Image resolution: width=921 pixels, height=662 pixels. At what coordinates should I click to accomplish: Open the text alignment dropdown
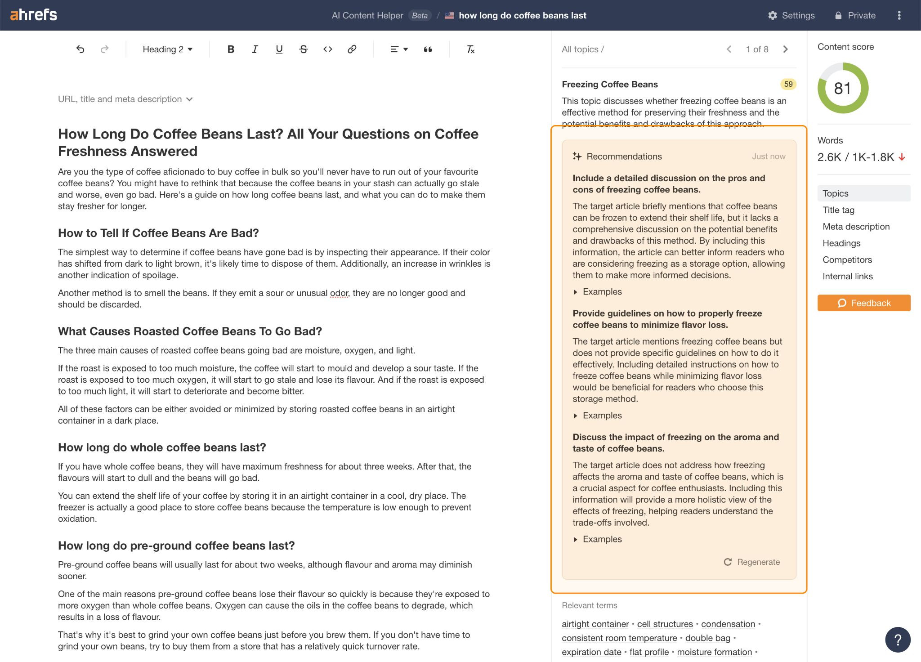398,49
